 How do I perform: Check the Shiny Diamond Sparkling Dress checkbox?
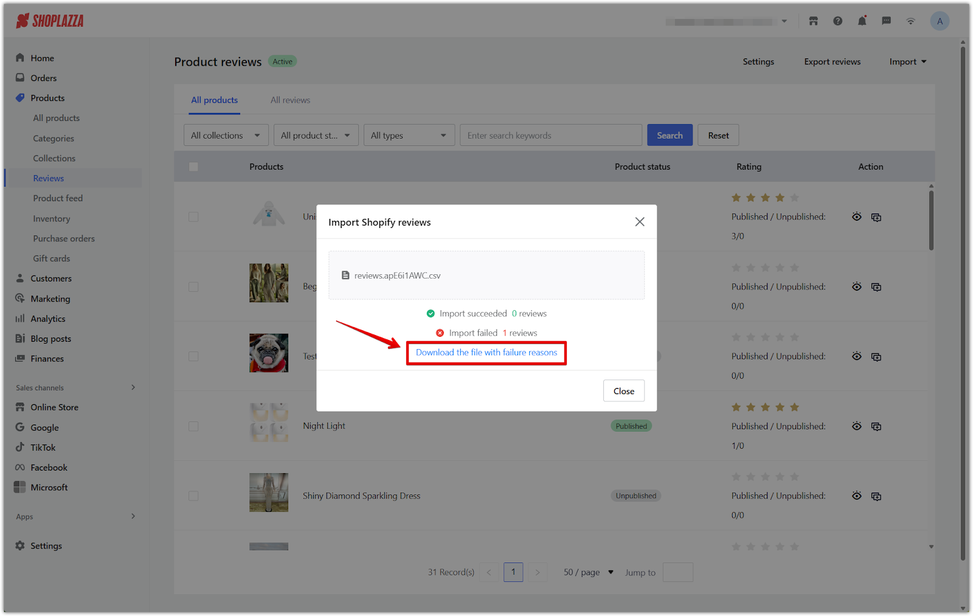tap(193, 496)
